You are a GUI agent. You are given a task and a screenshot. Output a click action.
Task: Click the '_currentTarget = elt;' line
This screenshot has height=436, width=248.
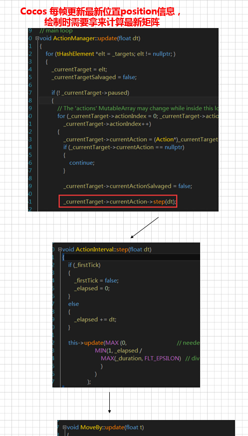(x=79, y=69)
